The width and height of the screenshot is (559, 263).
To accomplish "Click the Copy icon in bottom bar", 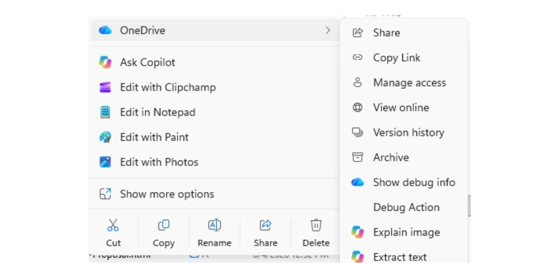I will (x=164, y=225).
